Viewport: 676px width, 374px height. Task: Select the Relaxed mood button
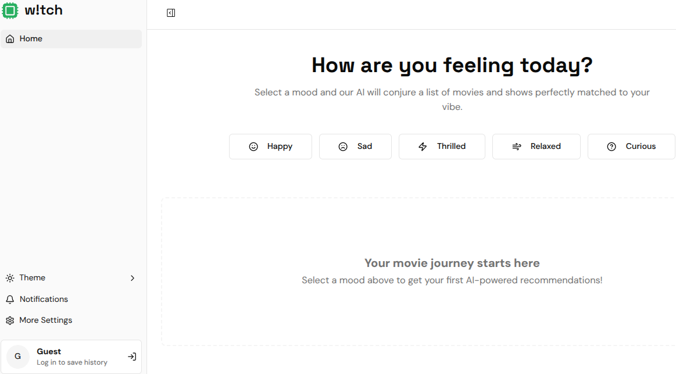pos(536,147)
